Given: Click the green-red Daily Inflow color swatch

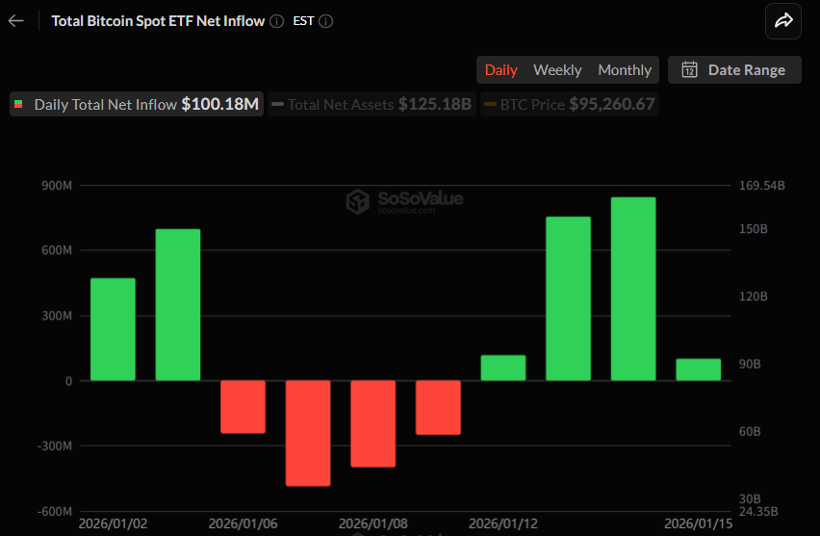Looking at the screenshot, I should coord(18,104).
